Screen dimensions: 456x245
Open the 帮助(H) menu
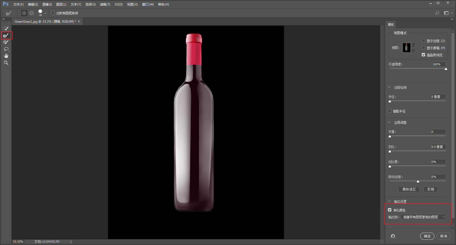pos(163,4)
